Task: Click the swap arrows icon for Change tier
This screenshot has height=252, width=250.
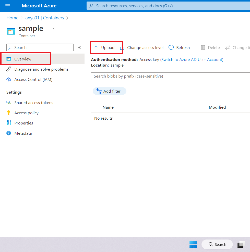Action: point(228,47)
